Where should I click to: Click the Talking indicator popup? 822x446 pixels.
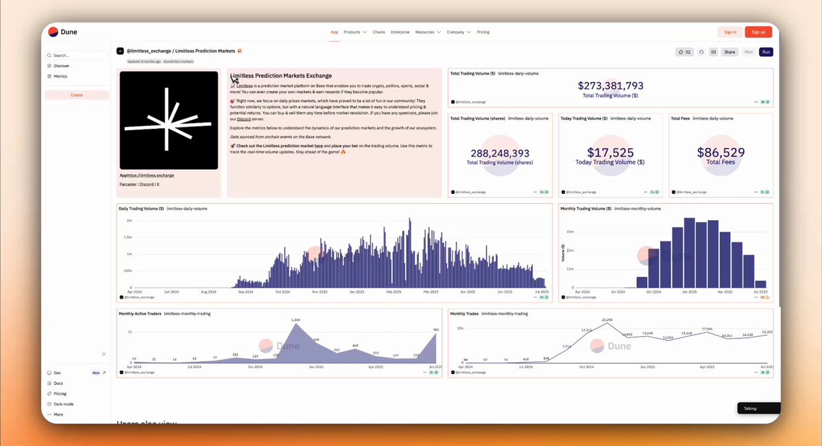click(x=758, y=408)
